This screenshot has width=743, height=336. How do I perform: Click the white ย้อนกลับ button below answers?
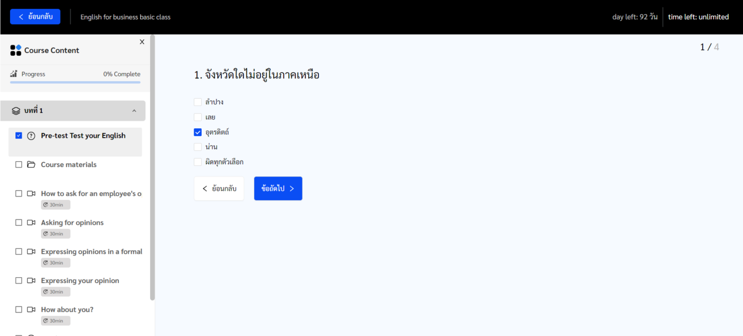[219, 189]
